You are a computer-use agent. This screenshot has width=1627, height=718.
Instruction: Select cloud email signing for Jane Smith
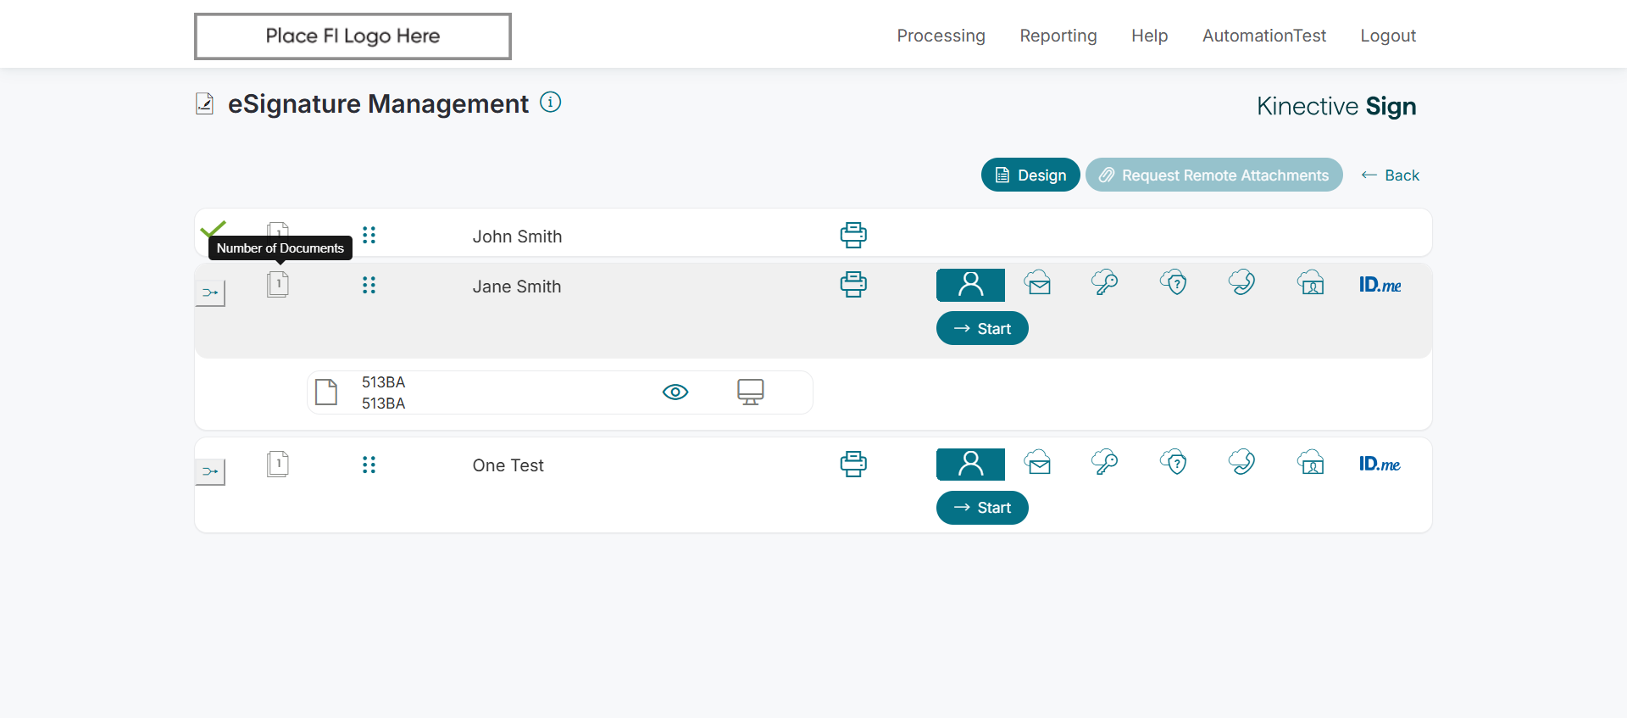pos(1038,283)
